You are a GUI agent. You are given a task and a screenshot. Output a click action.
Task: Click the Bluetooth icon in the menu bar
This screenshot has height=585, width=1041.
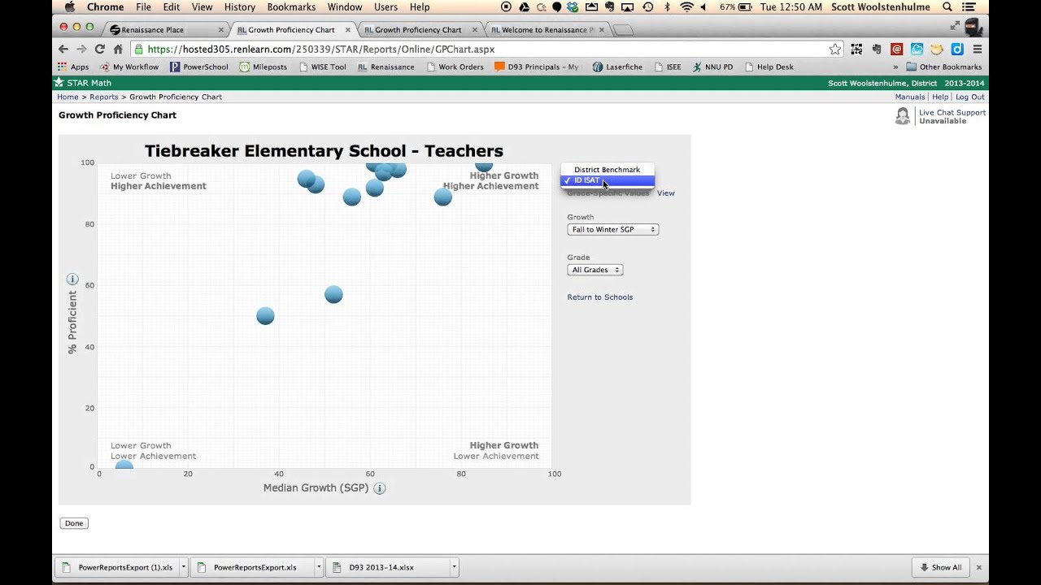[x=669, y=6]
